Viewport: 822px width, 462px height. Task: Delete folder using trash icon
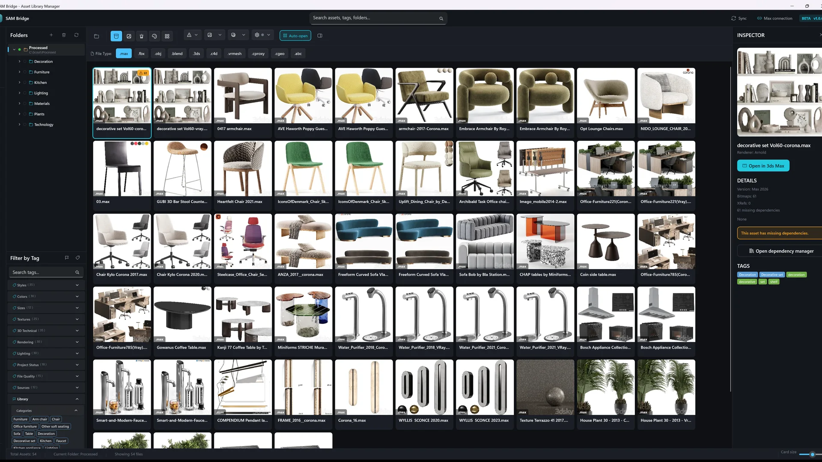[x=64, y=35]
